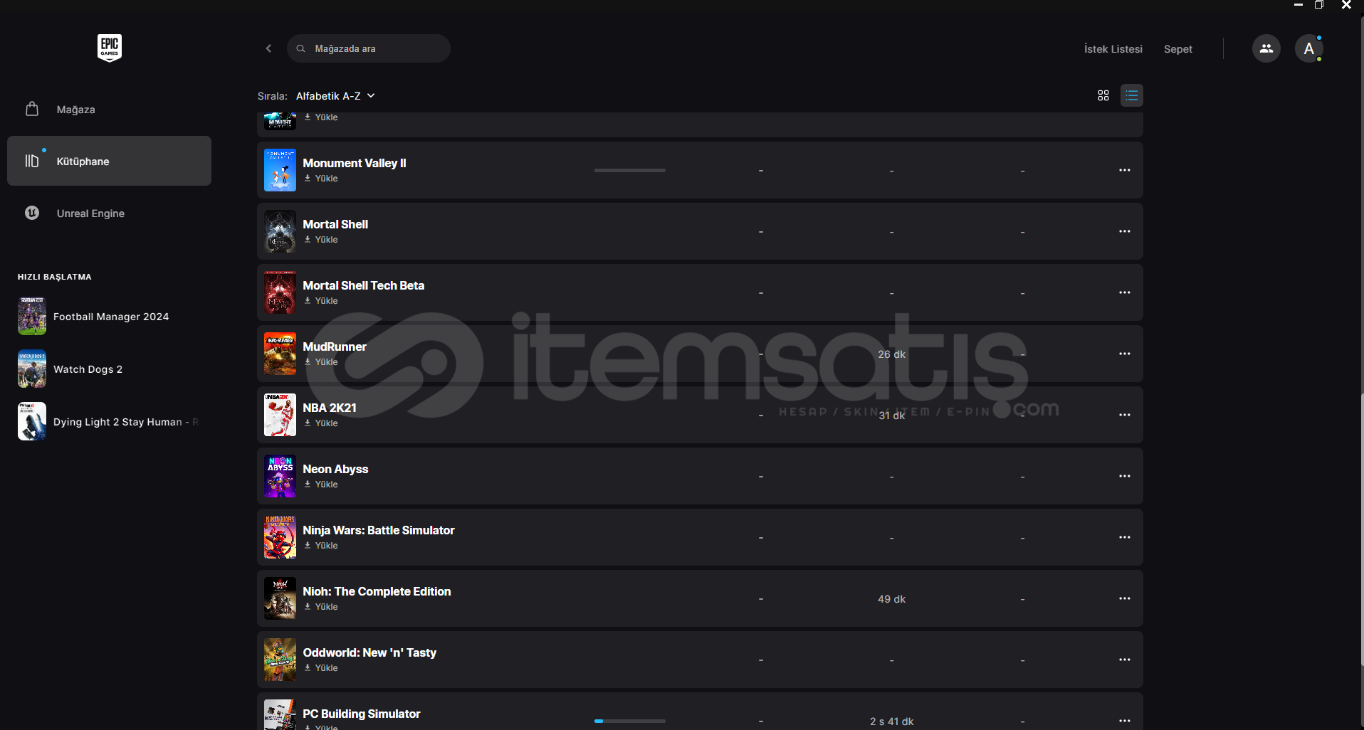1364x730 pixels.
Task: Go back with the left arrow
Action: (268, 48)
